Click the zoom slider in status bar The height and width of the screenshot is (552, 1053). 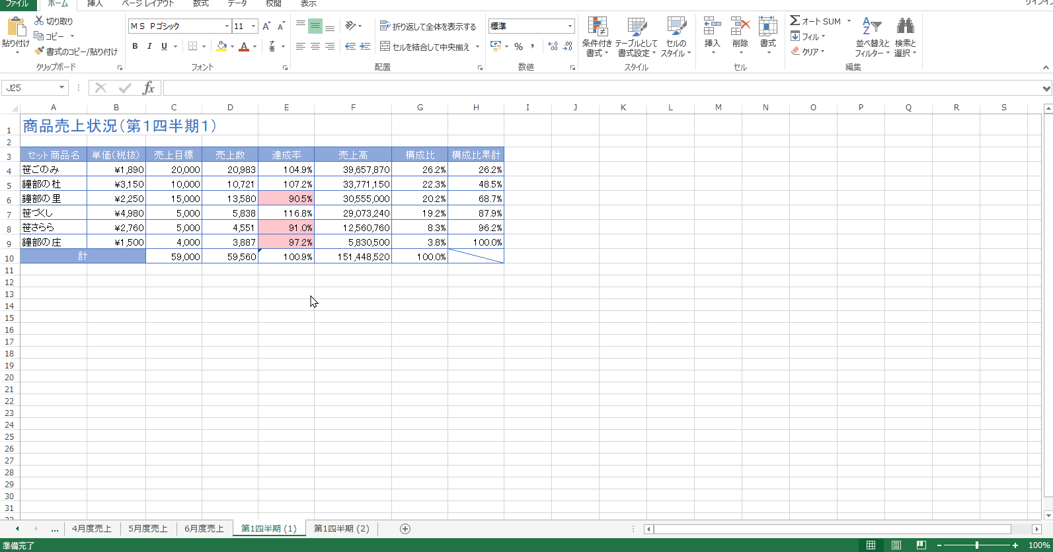point(977,545)
